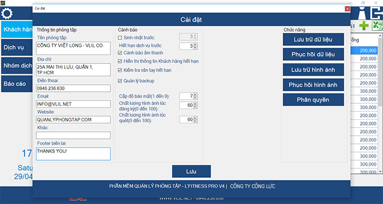Click the Hết hạn dịch vụ trước spinner arrows
The height and width of the screenshot is (204, 383).
click(195, 46)
